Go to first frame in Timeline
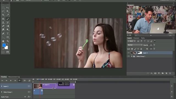This screenshot has width=176, height=99. tap(2, 81)
